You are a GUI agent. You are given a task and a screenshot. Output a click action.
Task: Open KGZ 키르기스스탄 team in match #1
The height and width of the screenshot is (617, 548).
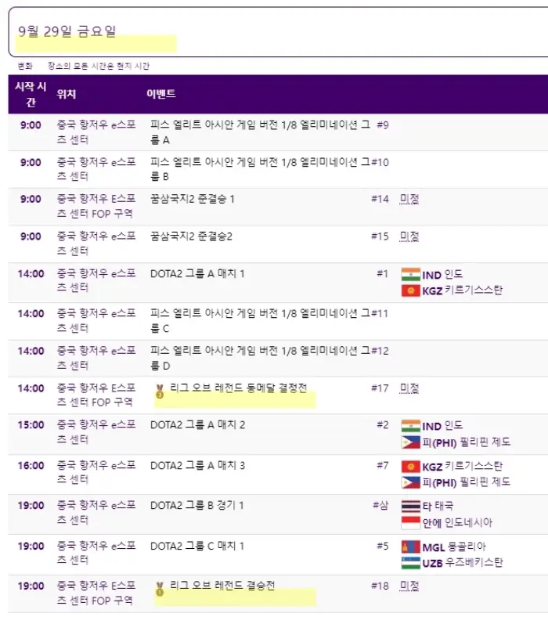tap(462, 290)
